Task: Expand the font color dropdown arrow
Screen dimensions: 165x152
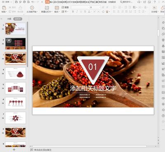Action: [92, 12]
